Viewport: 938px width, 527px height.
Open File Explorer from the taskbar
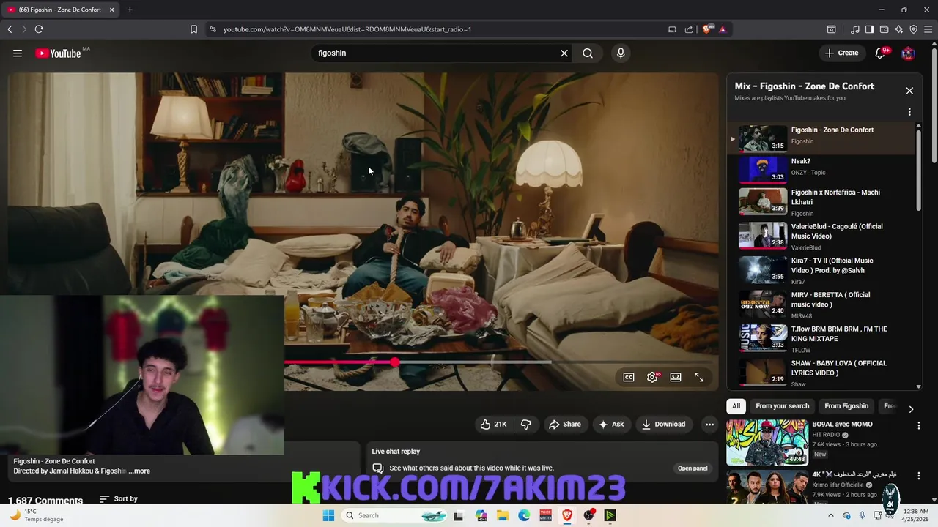(x=503, y=515)
